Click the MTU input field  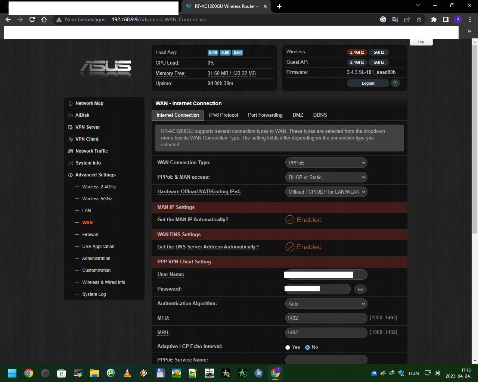pyautogui.click(x=326, y=318)
